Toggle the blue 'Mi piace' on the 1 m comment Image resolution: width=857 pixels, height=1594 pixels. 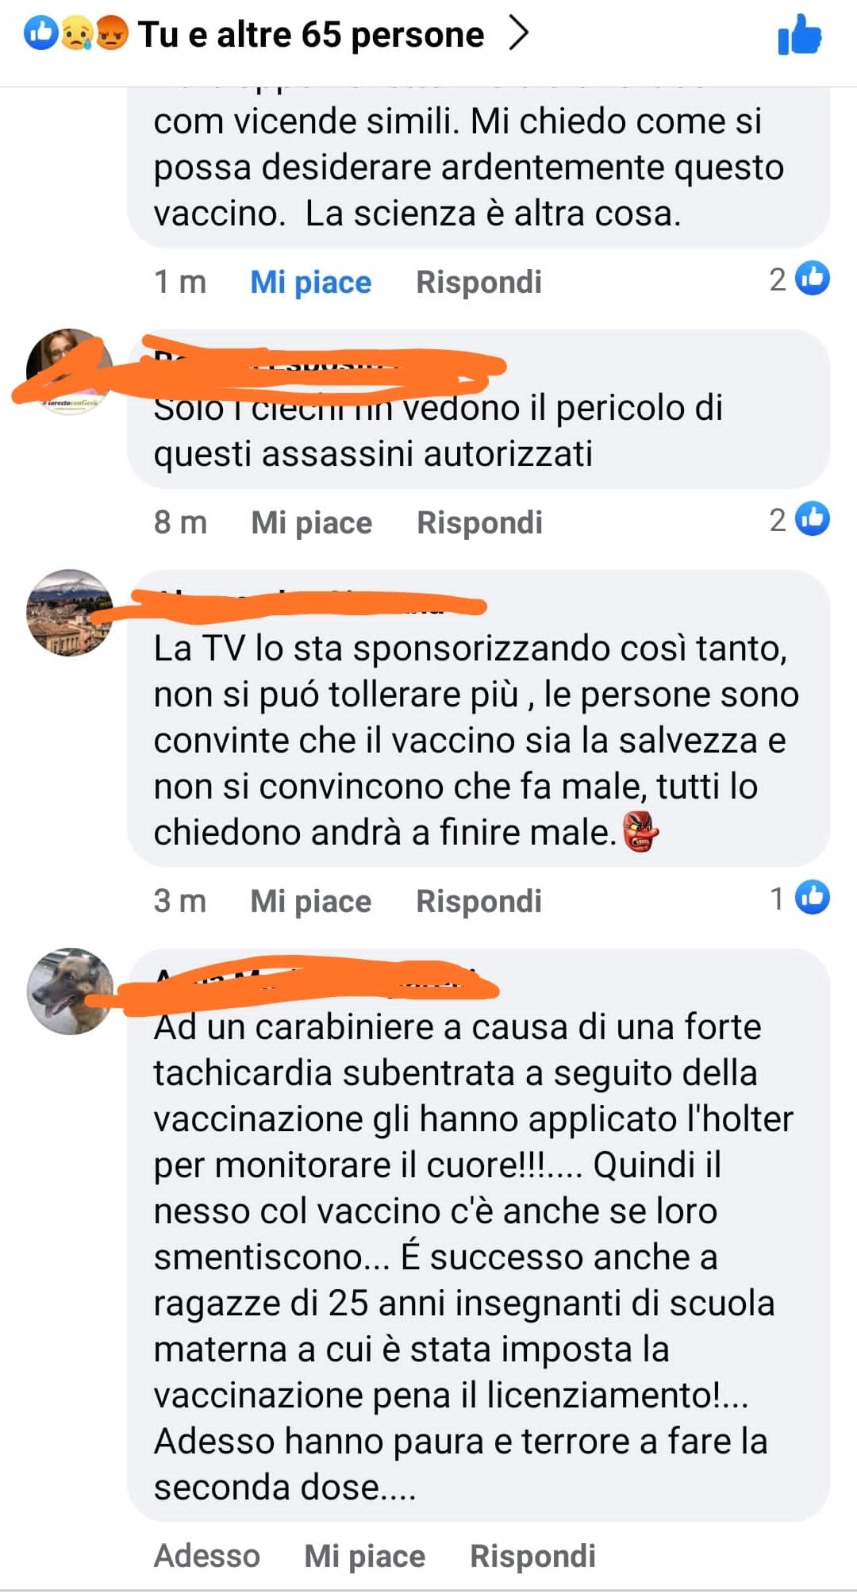pos(311,282)
